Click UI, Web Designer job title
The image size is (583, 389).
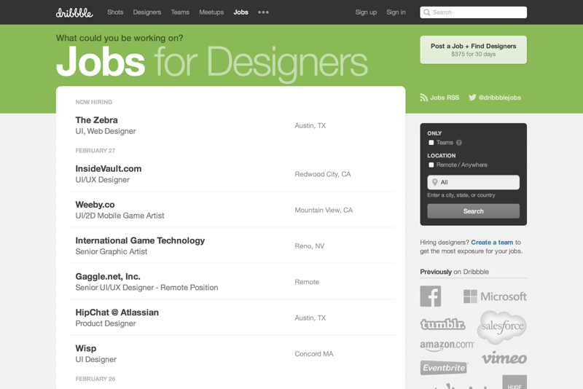click(105, 131)
